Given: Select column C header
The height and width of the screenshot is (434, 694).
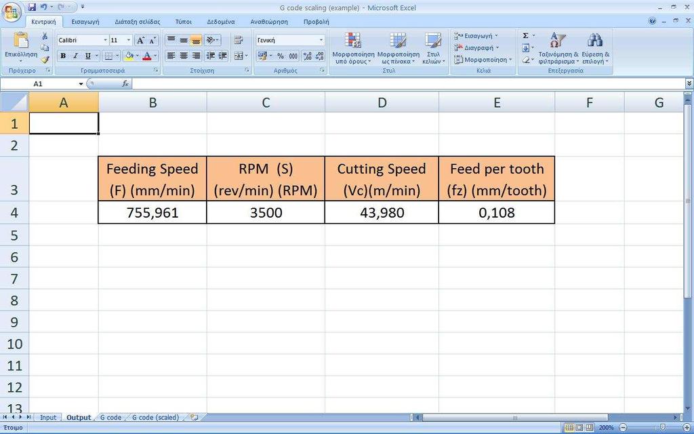Looking at the screenshot, I should coord(266,103).
